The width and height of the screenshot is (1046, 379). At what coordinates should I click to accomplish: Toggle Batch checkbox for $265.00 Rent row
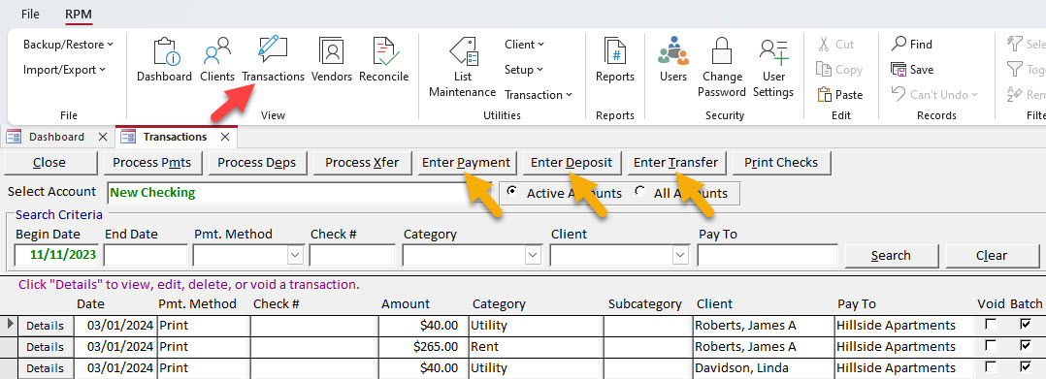click(1026, 346)
